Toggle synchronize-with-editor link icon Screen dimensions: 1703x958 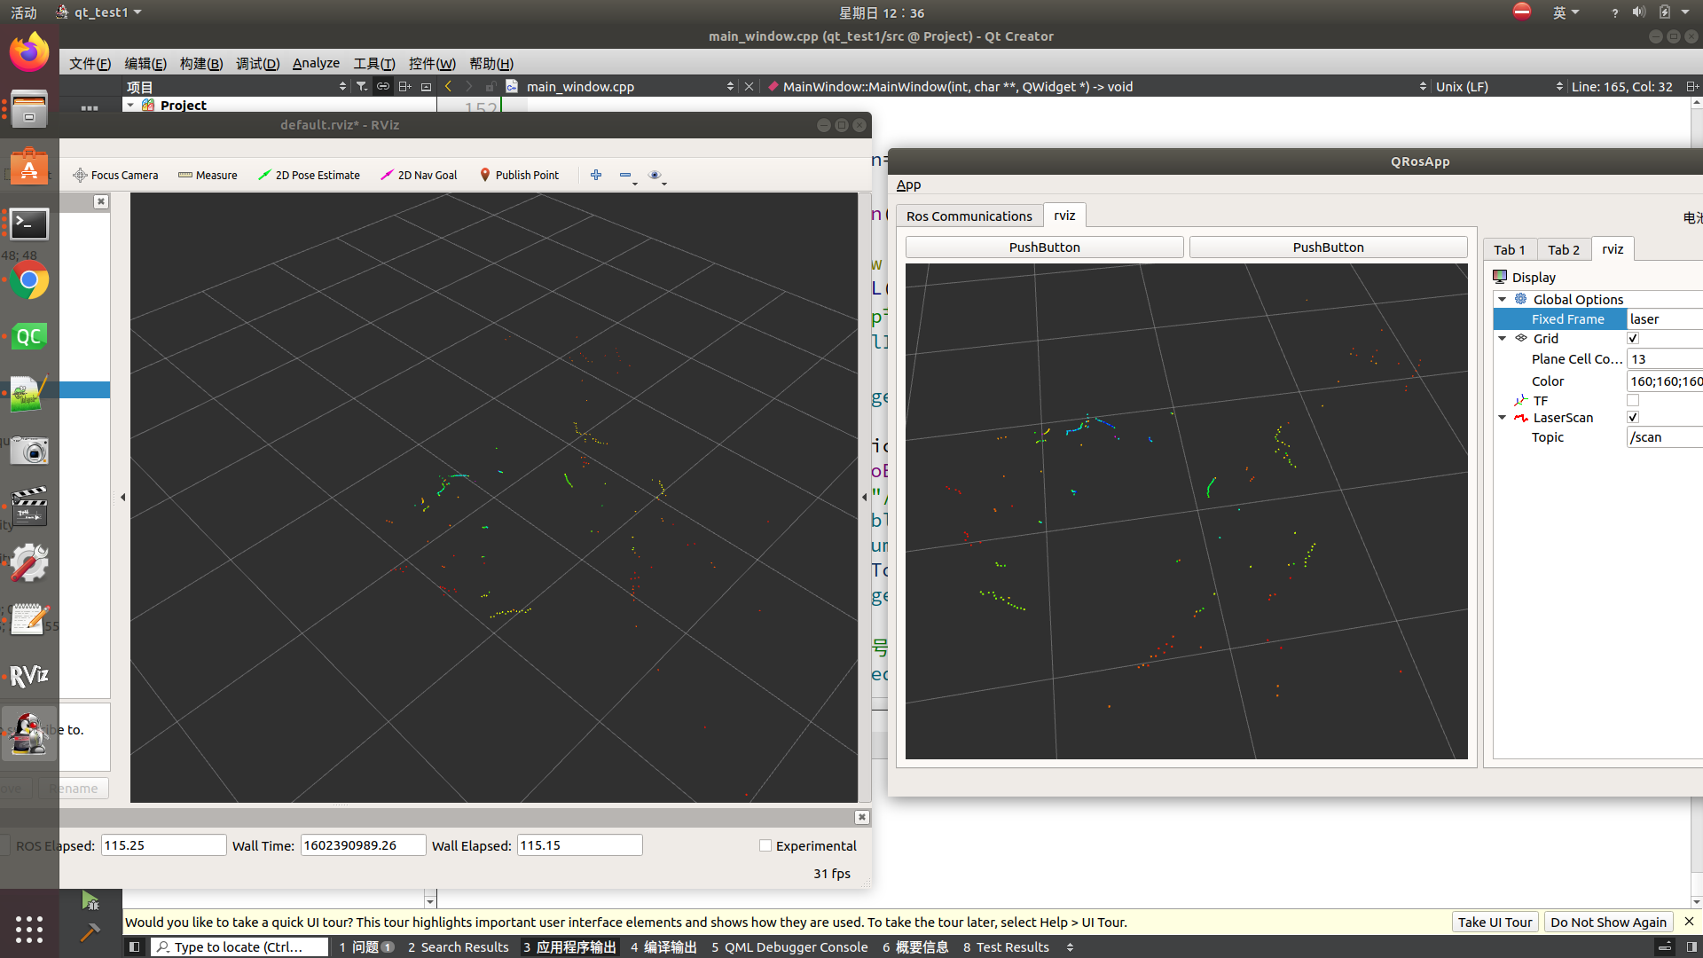(x=383, y=86)
